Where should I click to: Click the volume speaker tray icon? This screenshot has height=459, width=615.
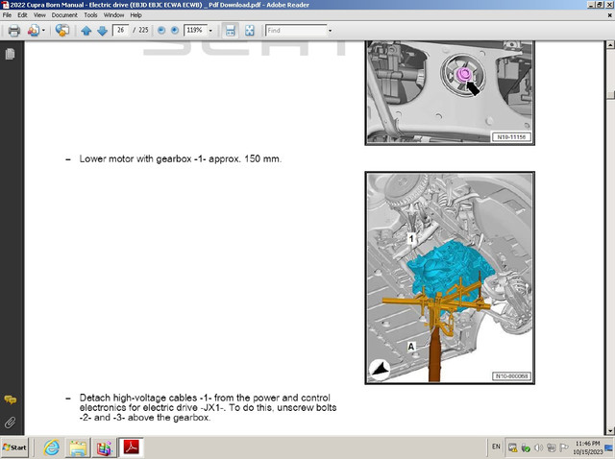(x=538, y=447)
